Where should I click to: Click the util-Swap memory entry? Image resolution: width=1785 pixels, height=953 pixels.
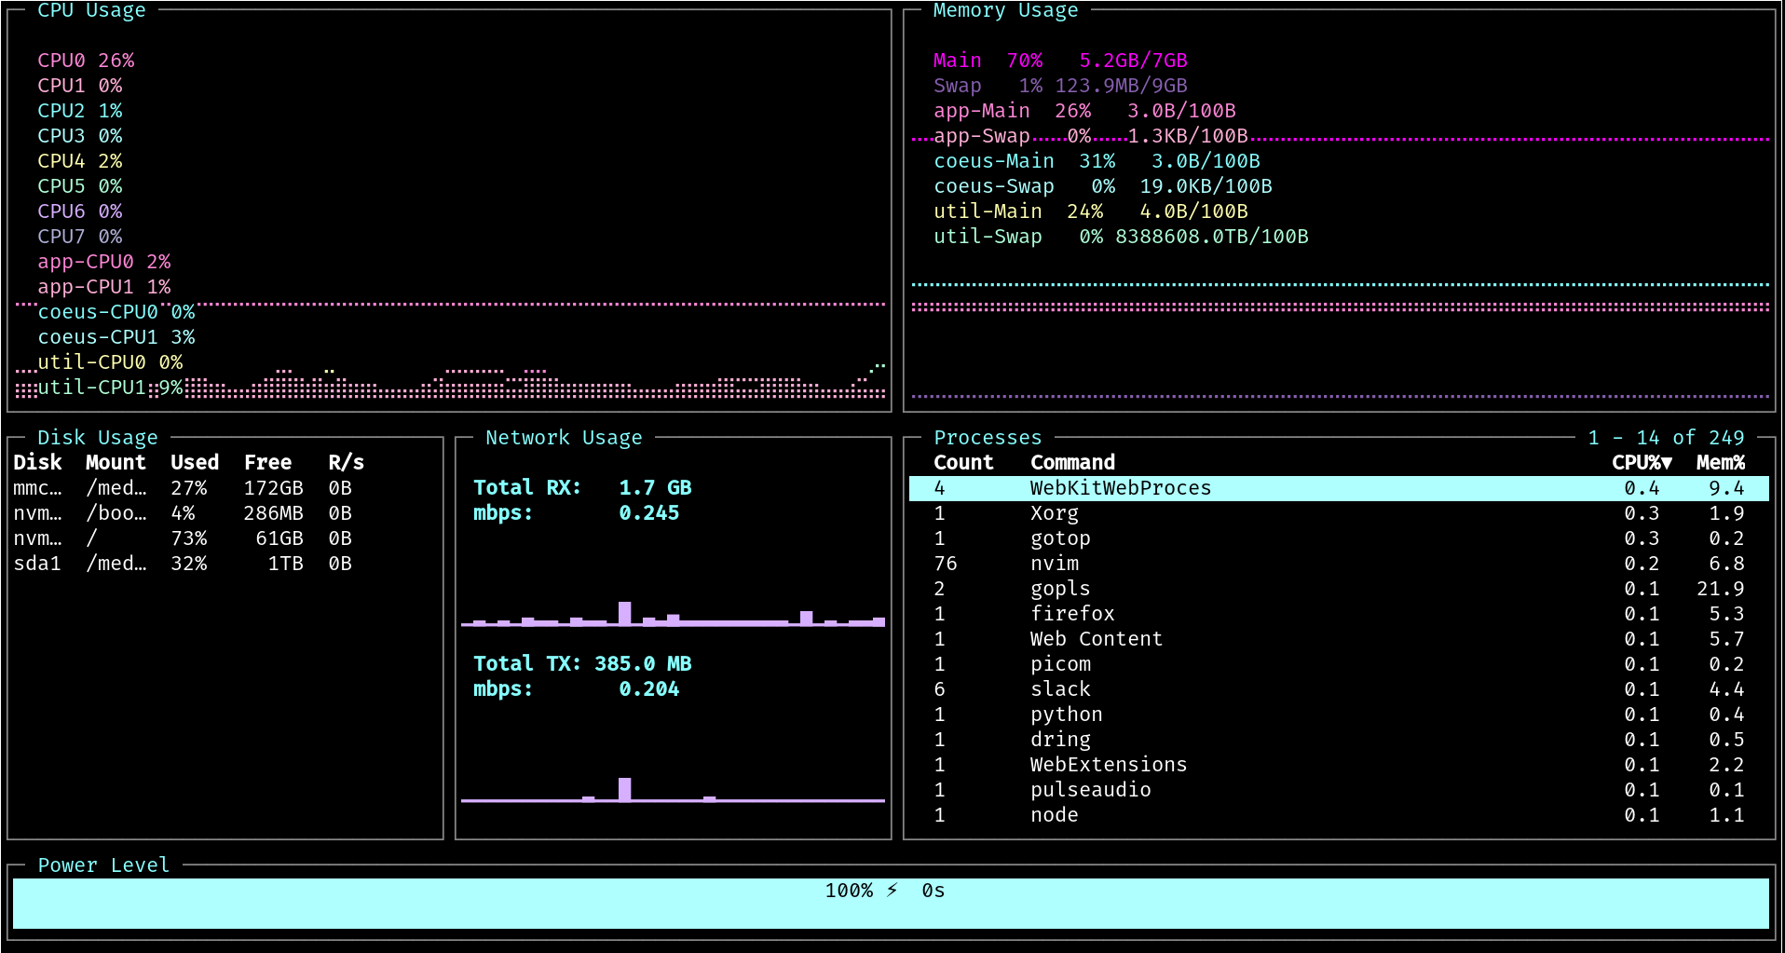(1121, 237)
